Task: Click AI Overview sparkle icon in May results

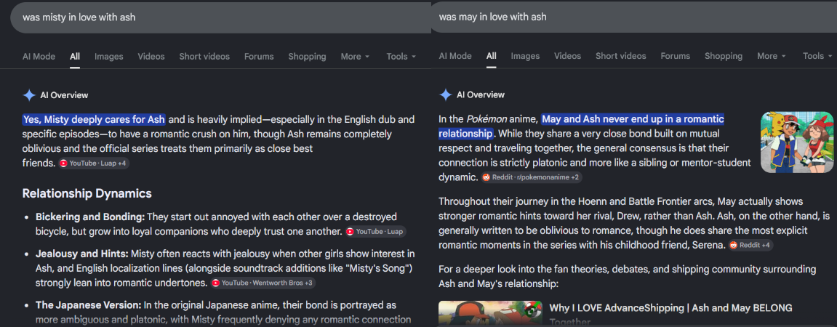Action: 445,95
